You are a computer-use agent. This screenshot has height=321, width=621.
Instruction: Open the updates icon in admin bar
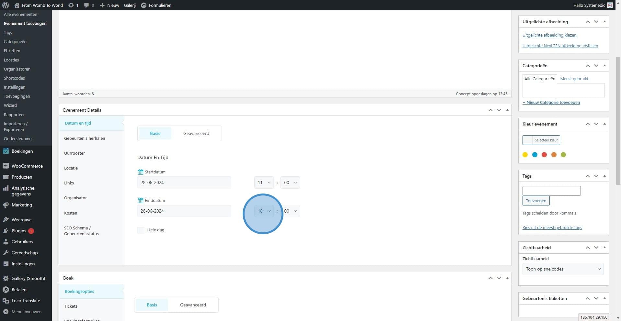[x=71, y=5]
